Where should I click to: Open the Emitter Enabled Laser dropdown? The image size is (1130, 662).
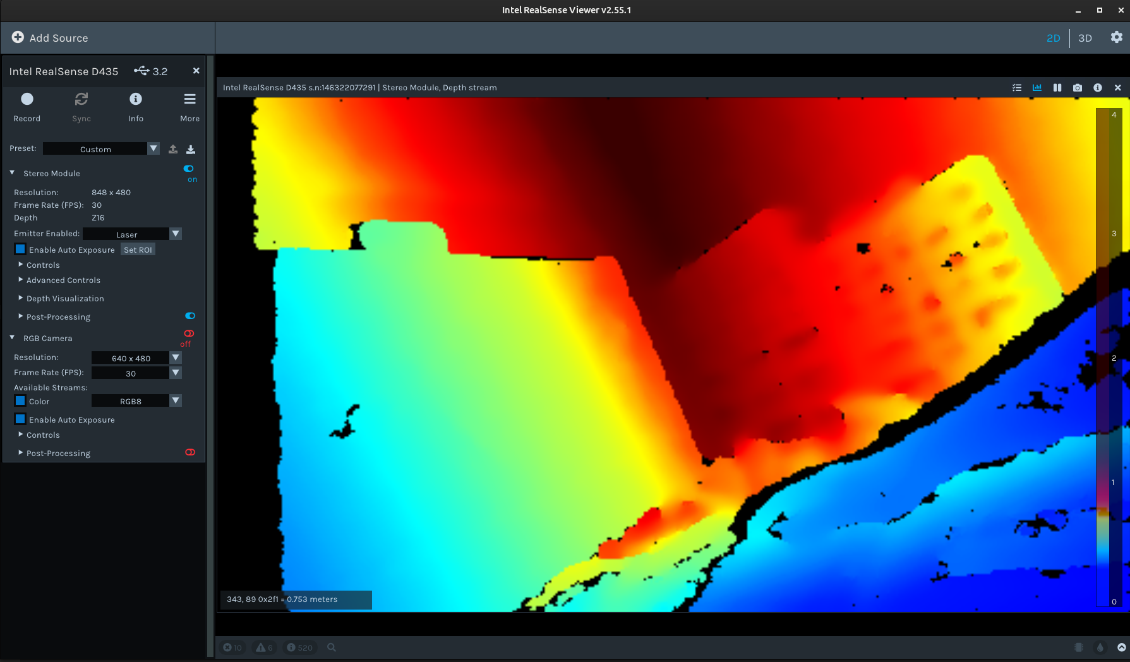click(x=132, y=234)
